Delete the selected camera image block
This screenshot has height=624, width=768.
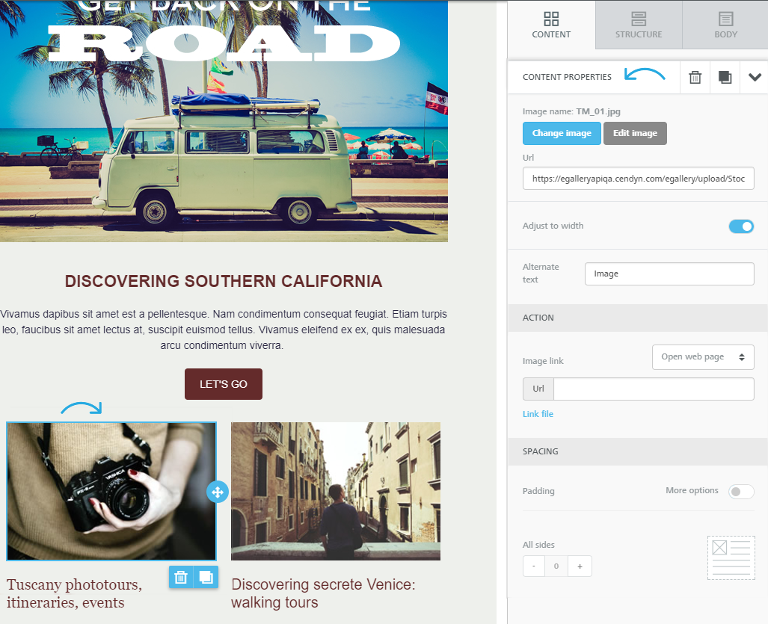tap(181, 578)
